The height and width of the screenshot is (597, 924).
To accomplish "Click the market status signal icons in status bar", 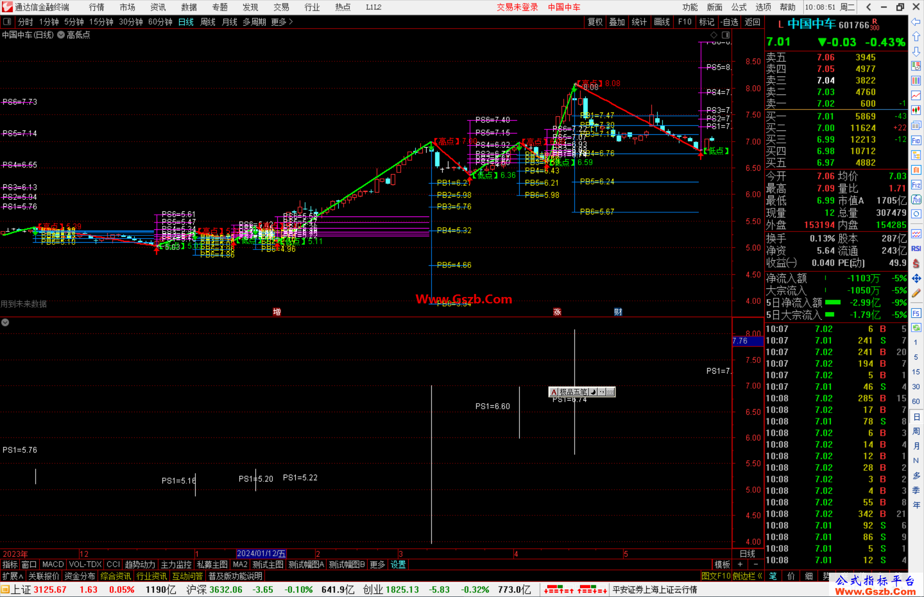I will click(576, 590).
